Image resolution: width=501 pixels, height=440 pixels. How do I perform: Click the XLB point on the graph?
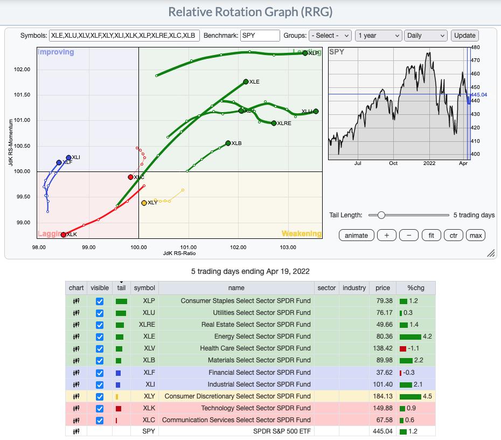click(x=228, y=143)
